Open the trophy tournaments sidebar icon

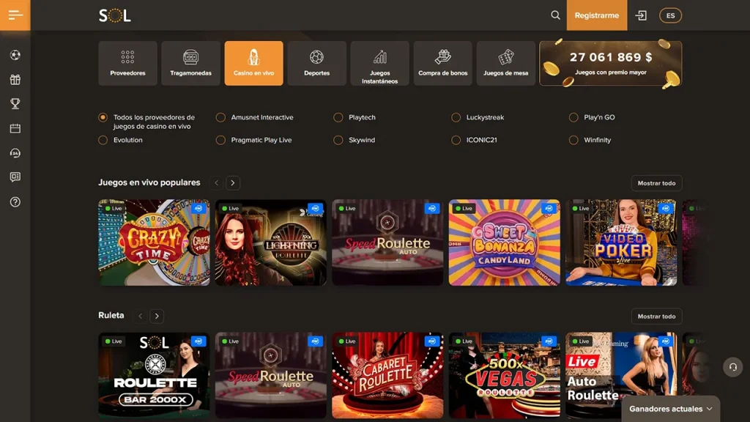(15, 104)
